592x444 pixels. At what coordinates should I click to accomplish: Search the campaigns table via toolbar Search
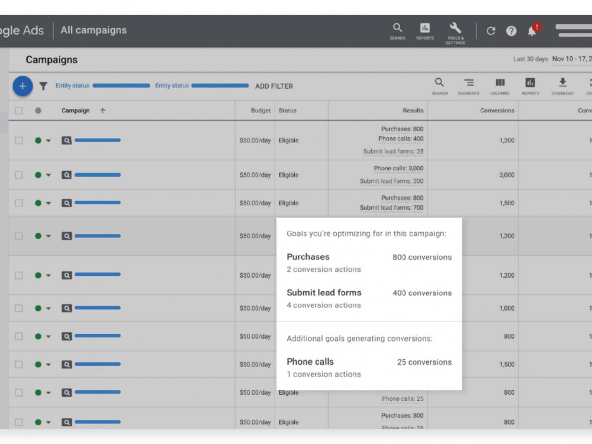(439, 86)
